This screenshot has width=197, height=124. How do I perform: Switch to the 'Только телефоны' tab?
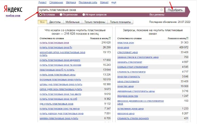[x=95, y=22]
